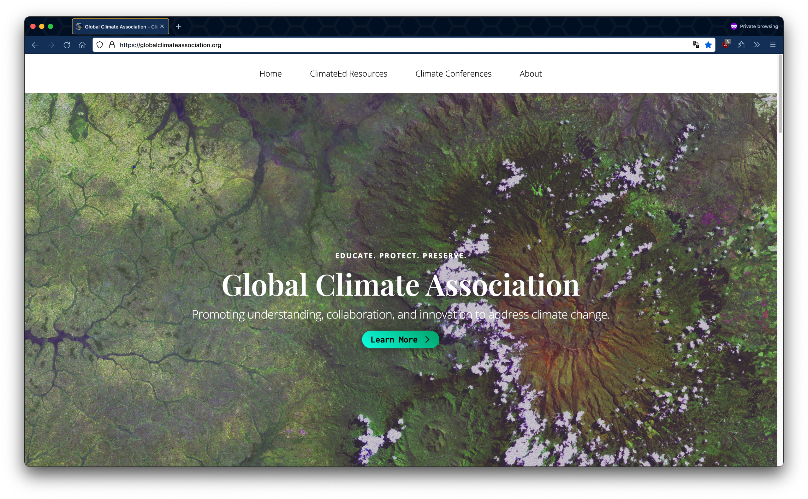Toggle the blue bookmark star
808x499 pixels.
(x=708, y=45)
